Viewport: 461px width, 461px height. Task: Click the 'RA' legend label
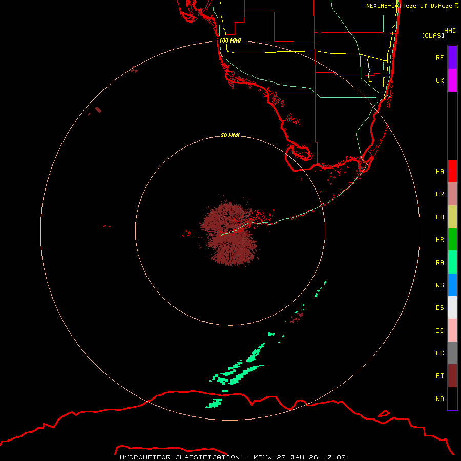(439, 263)
